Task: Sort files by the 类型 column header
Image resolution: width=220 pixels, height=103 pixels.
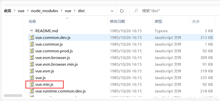Action: click(158, 21)
